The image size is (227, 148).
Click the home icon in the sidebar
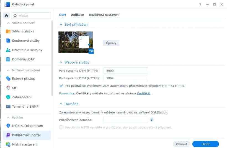coord(7,16)
